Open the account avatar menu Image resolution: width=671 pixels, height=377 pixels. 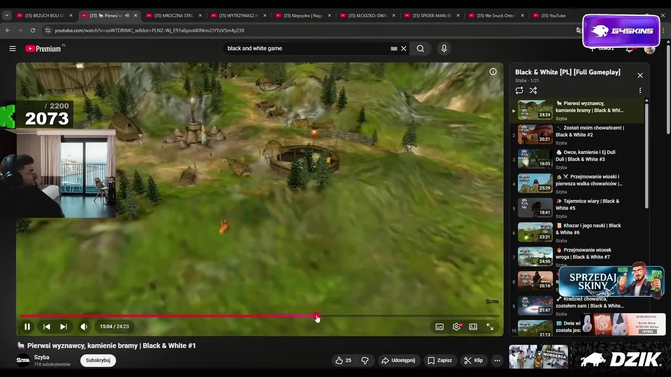click(650, 49)
